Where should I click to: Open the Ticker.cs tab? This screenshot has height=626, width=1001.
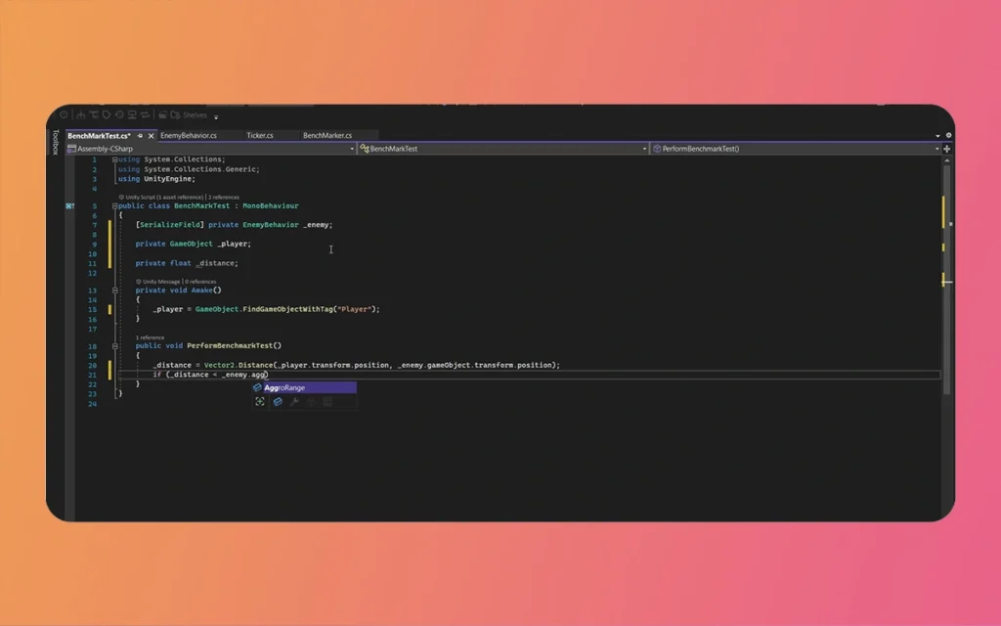[260, 136]
